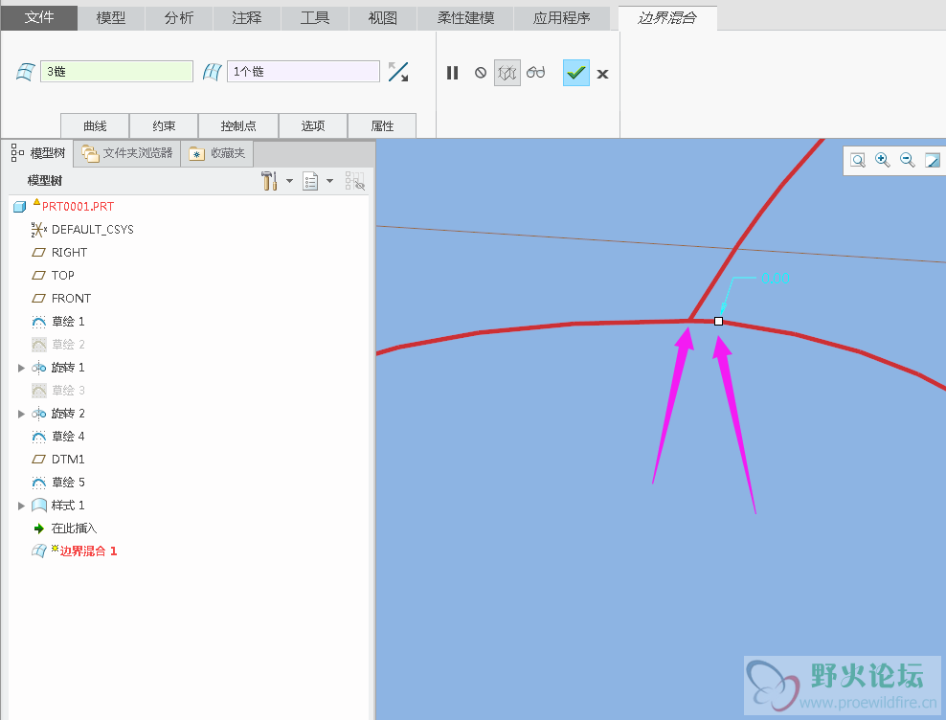Expand 旋转 1 feature node

(x=21, y=368)
